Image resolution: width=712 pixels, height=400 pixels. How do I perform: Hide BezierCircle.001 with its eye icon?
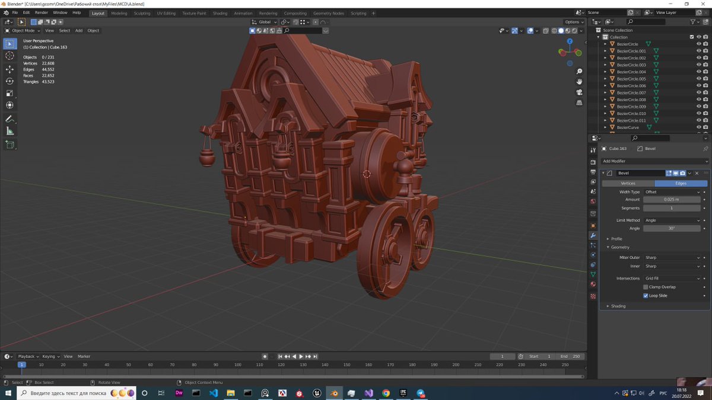698,51
